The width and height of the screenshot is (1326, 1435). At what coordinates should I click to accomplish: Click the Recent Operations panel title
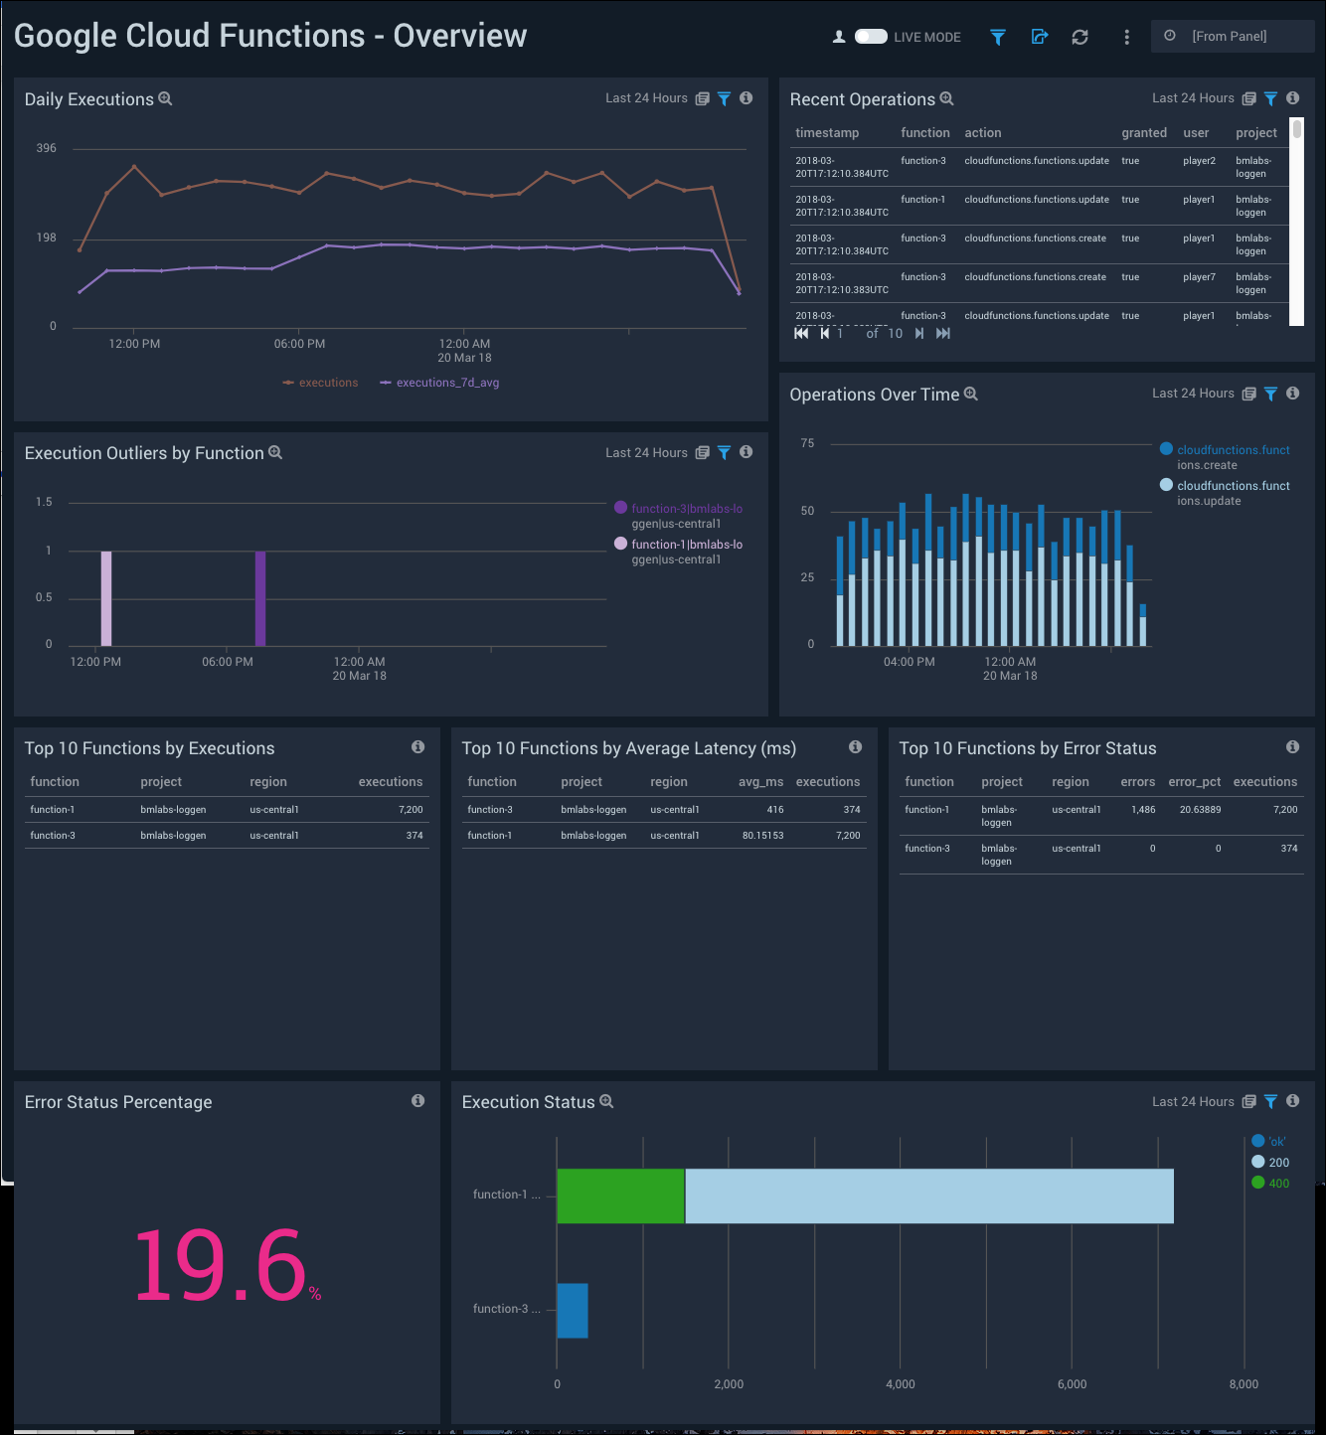863,98
